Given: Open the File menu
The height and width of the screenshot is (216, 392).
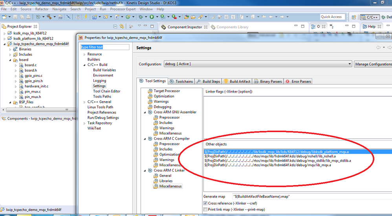Looking at the screenshot, I should 4,9.
